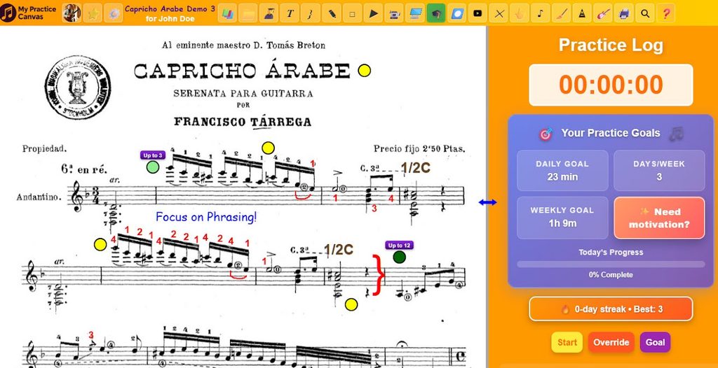
Task: Click the star favorites icon
Action: (93, 13)
